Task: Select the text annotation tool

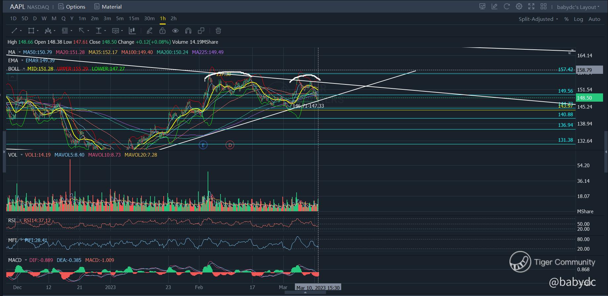Action: (98, 31)
